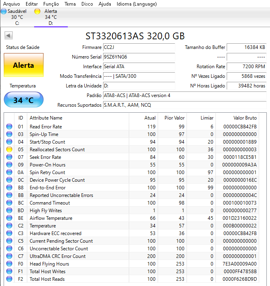Click the status icon for End-to-End Error
Viewport: 270px width, 286px height.
point(9,187)
